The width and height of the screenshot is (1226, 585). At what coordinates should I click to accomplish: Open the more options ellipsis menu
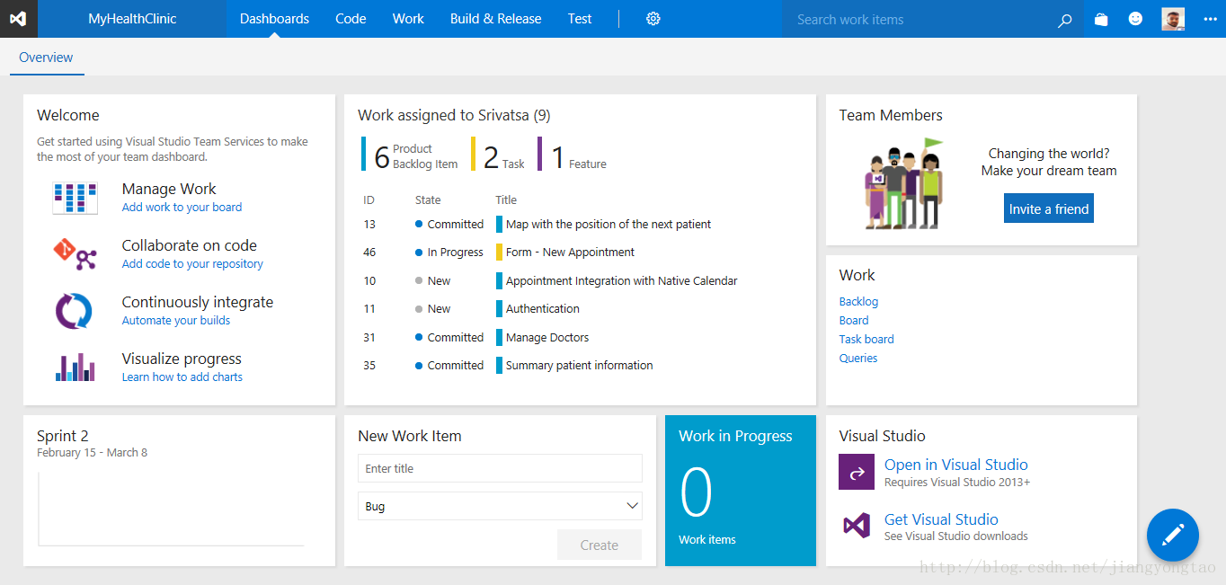coord(1210,19)
